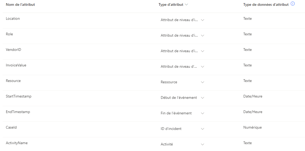
Task: Open the Début de l'événement dropdown
Action: coord(182,98)
